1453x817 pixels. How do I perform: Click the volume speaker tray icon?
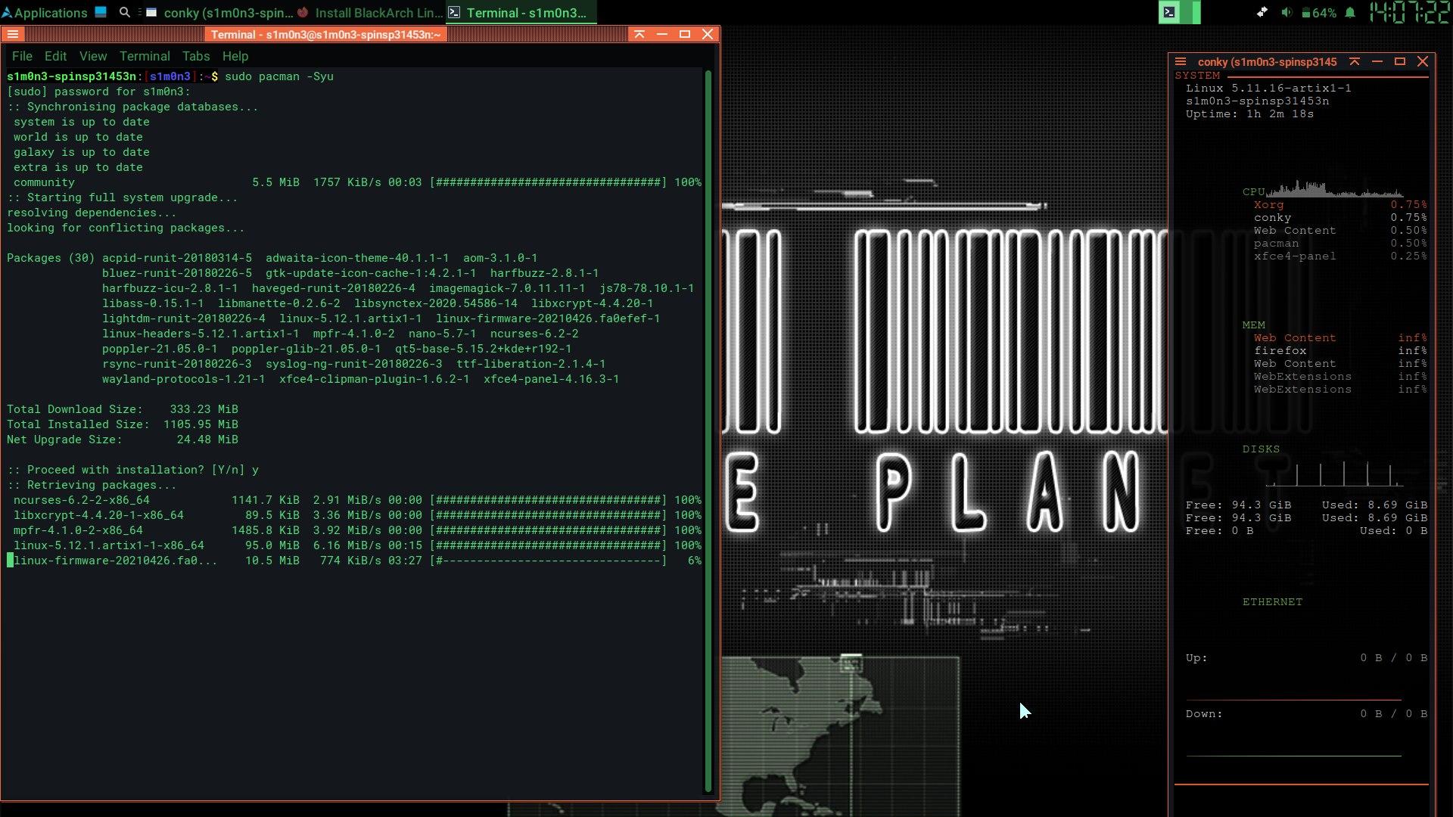[x=1287, y=13]
